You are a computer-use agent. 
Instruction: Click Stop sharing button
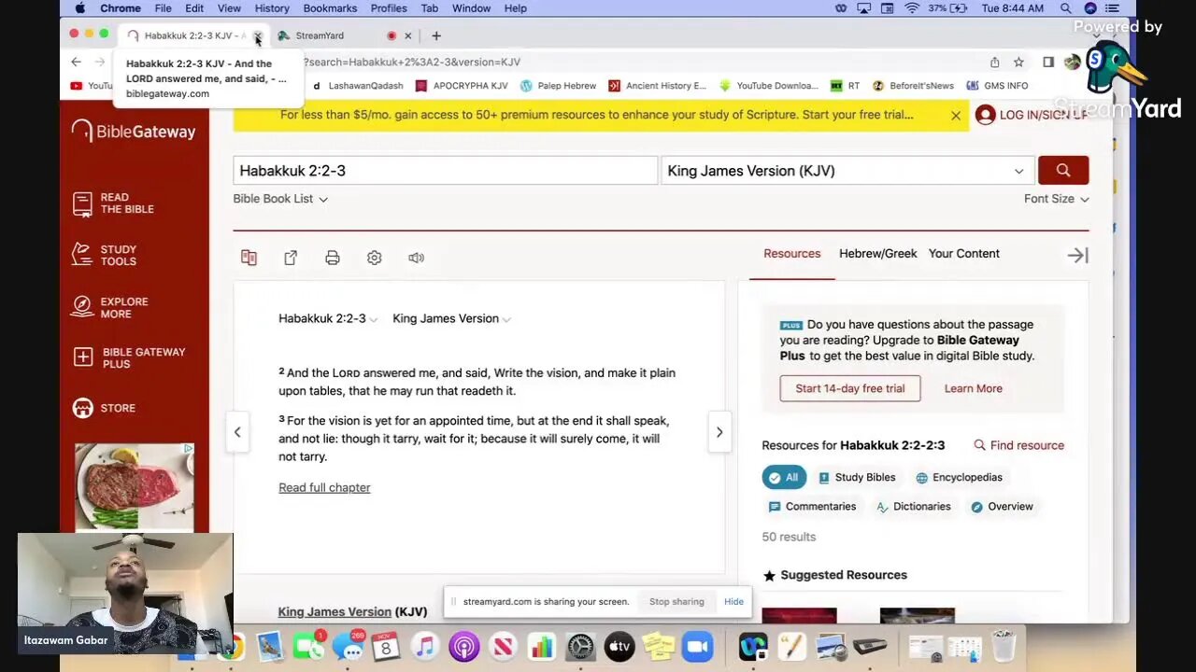(x=676, y=602)
